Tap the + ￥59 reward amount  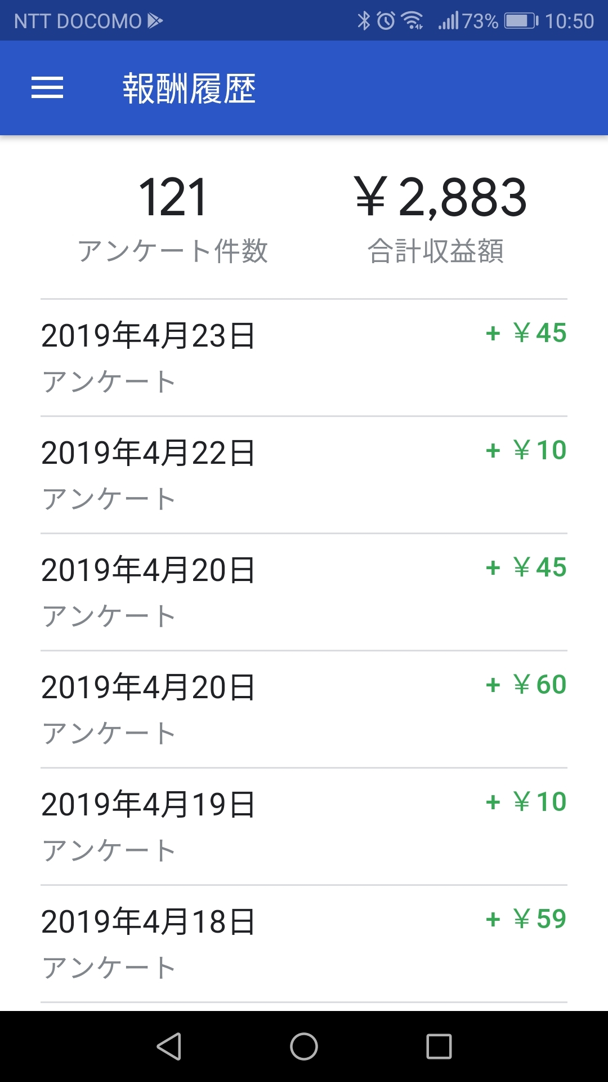526,919
